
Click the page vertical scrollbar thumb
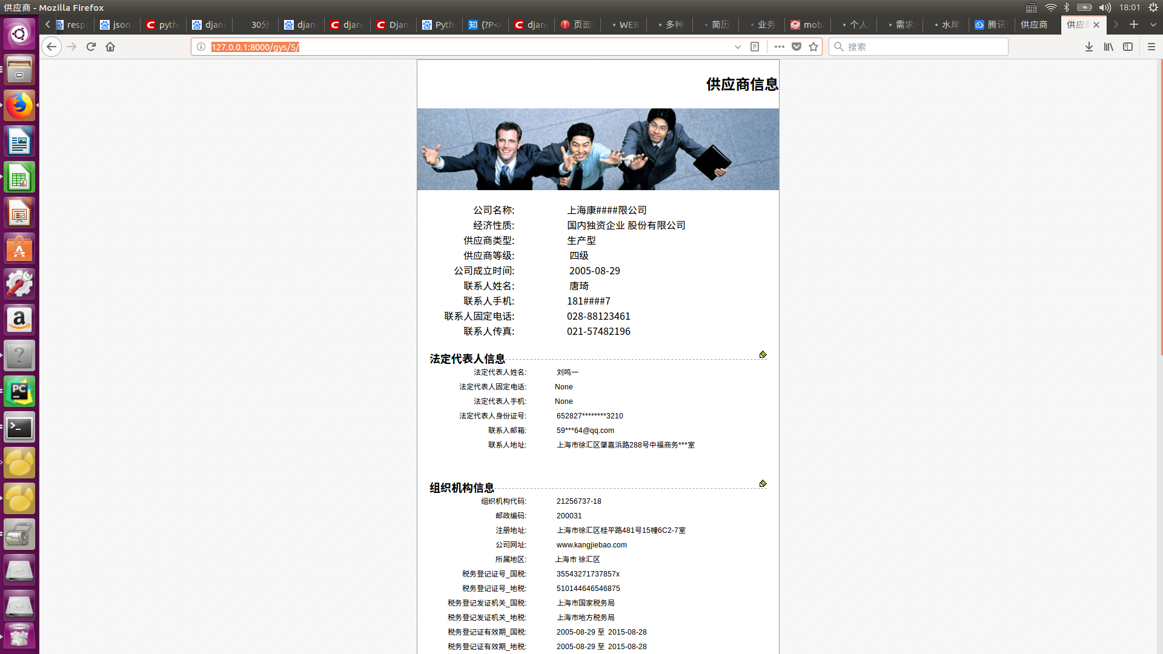[x=1161, y=206]
